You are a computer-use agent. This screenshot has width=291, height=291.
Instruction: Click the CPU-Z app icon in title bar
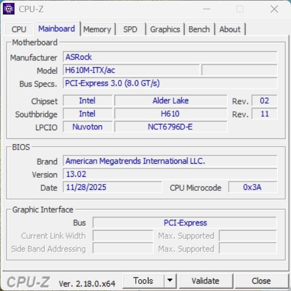[x=9, y=9]
